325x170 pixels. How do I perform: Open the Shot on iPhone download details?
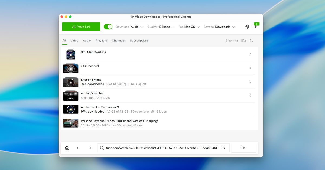250,81
